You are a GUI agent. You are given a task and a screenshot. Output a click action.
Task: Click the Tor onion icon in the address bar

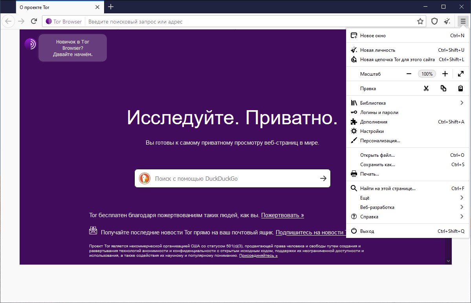tap(48, 21)
